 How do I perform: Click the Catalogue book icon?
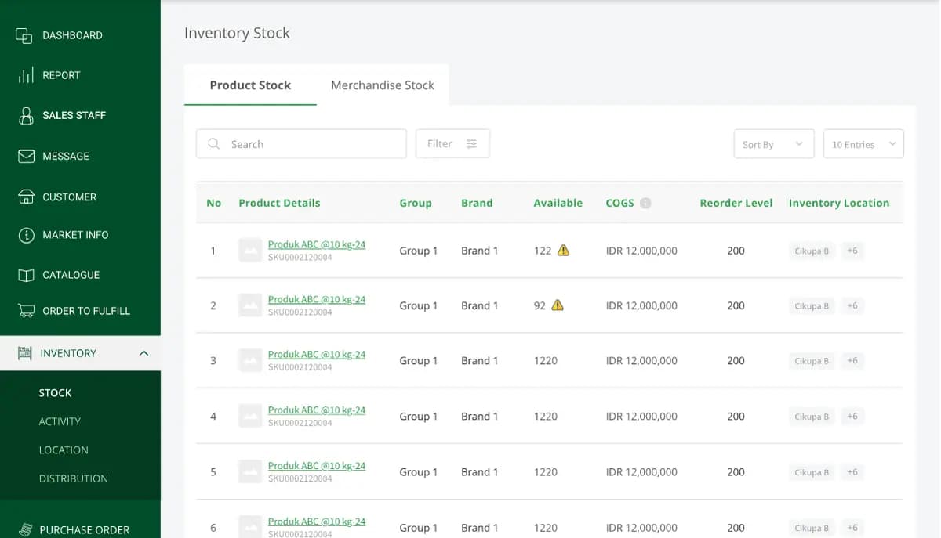[x=27, y=275]
